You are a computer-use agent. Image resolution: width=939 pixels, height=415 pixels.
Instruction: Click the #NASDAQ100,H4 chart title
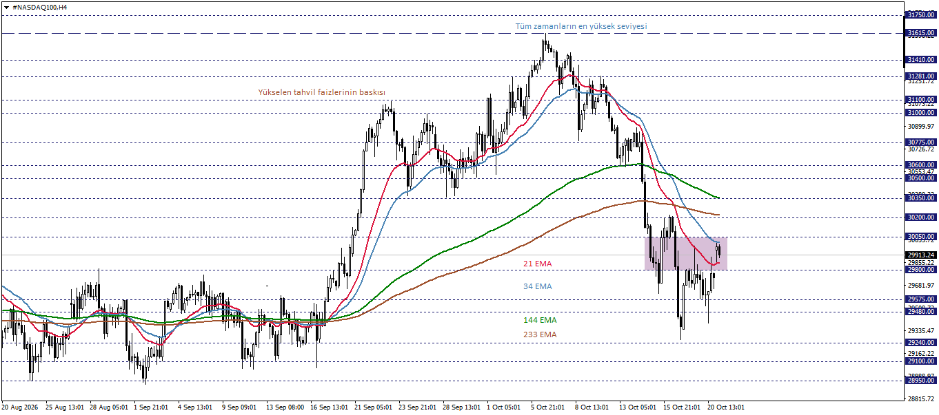point(40,6)
